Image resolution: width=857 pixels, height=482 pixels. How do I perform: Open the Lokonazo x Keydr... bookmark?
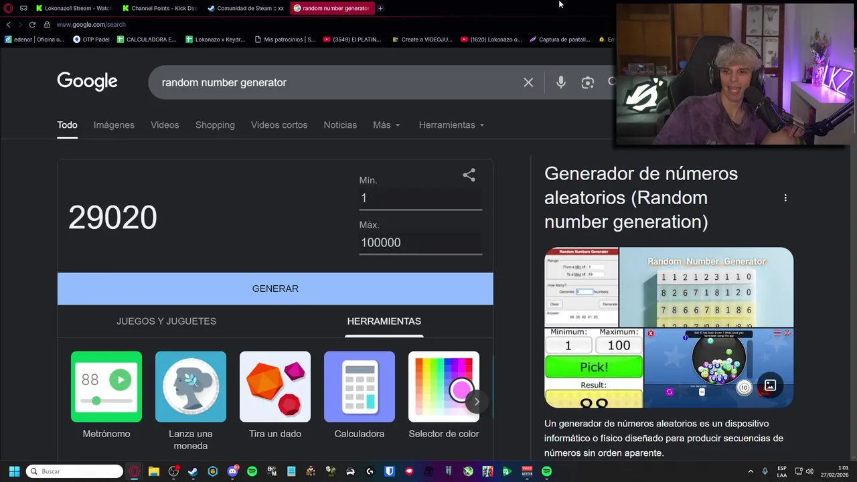click(216, 39)
